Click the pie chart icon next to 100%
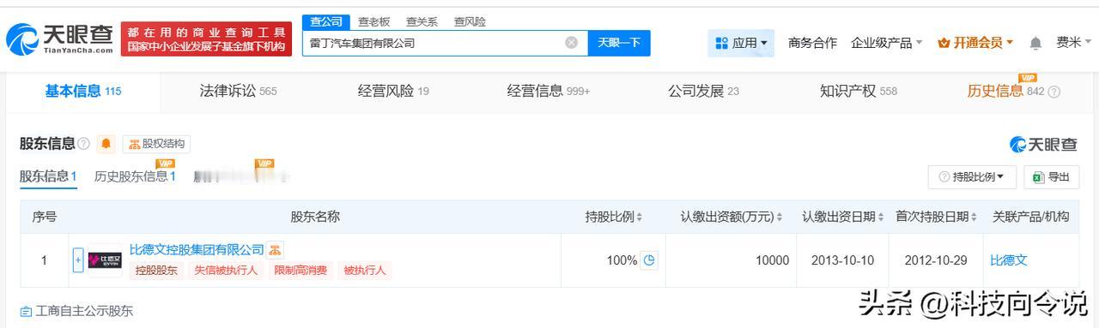The image size is (1099, 328). click(x=649, y=260)
